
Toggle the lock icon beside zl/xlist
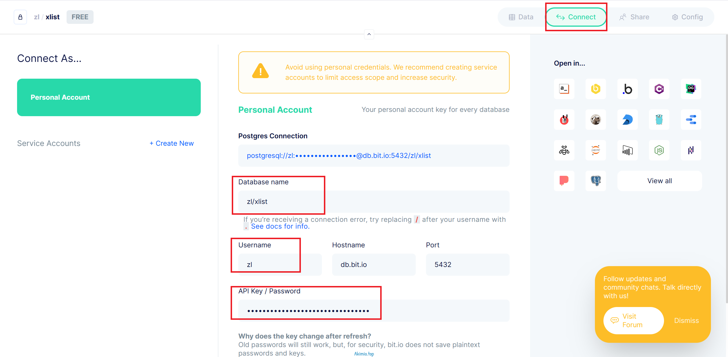20,17
